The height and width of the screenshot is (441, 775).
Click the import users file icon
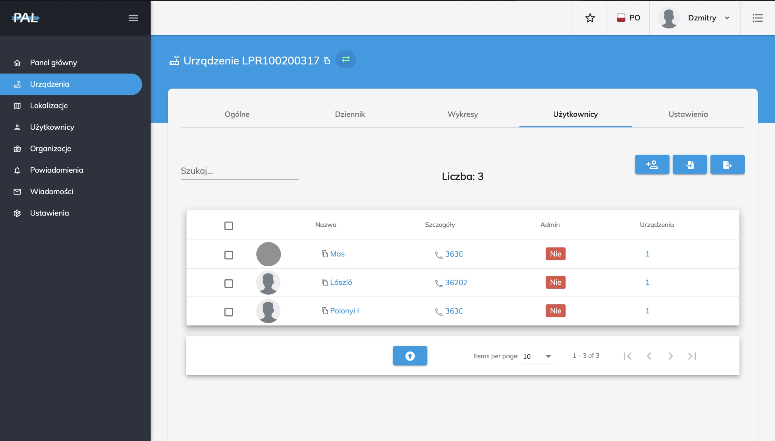coord(689,164)
